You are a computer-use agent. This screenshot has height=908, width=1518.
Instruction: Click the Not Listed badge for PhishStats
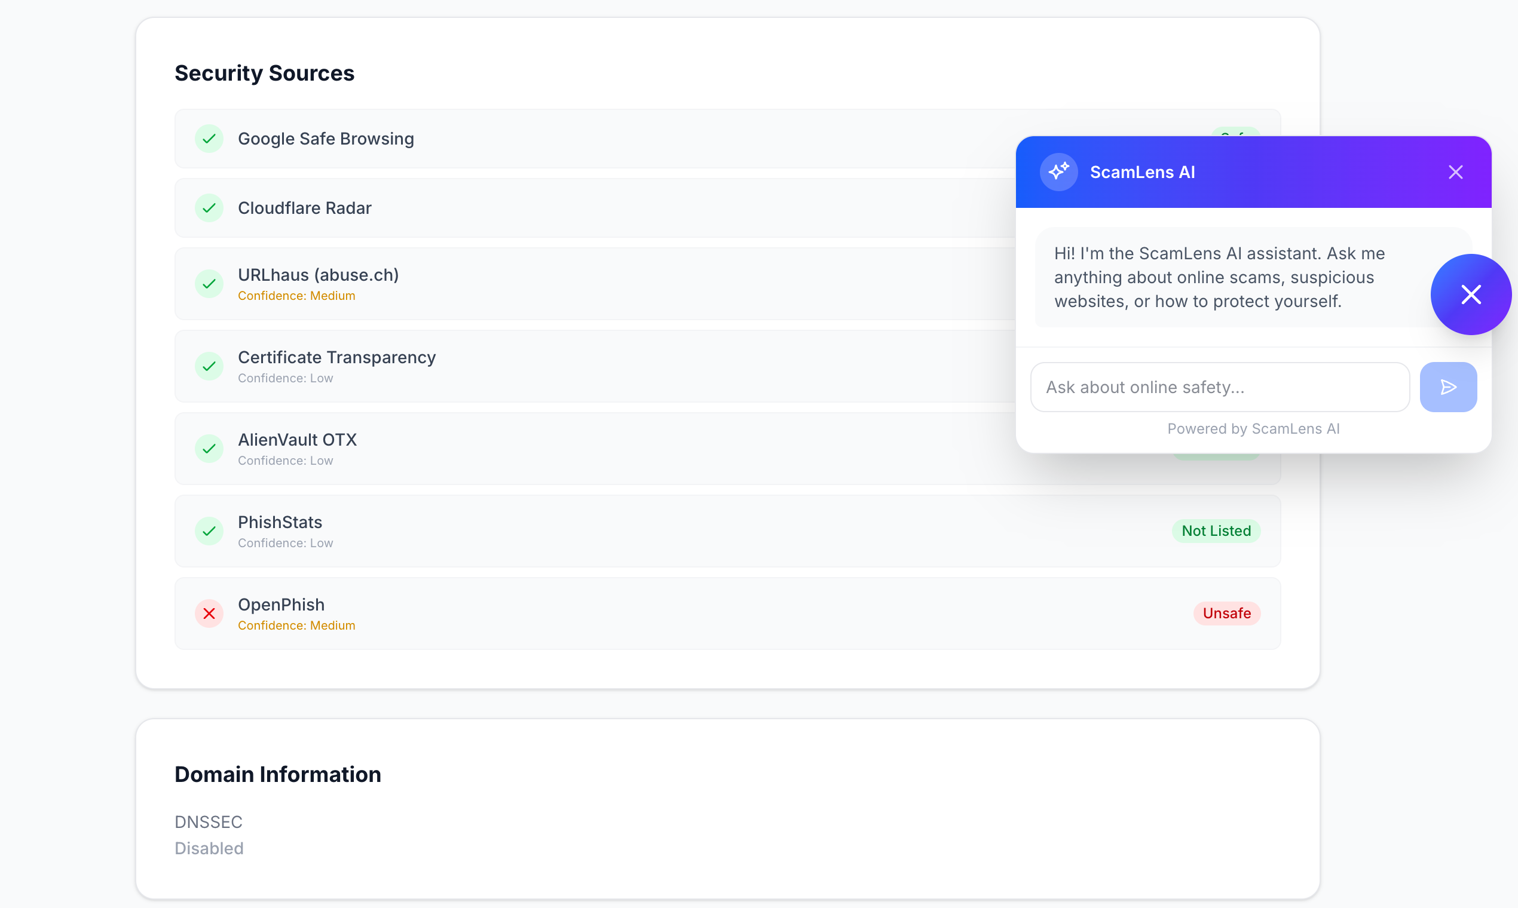(x=1216, y=530)
